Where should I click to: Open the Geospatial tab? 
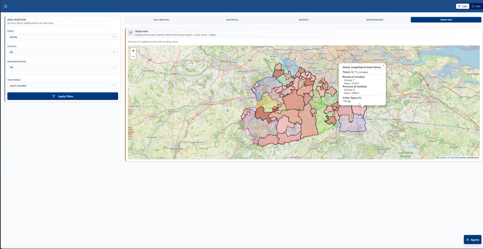(232, 20)
